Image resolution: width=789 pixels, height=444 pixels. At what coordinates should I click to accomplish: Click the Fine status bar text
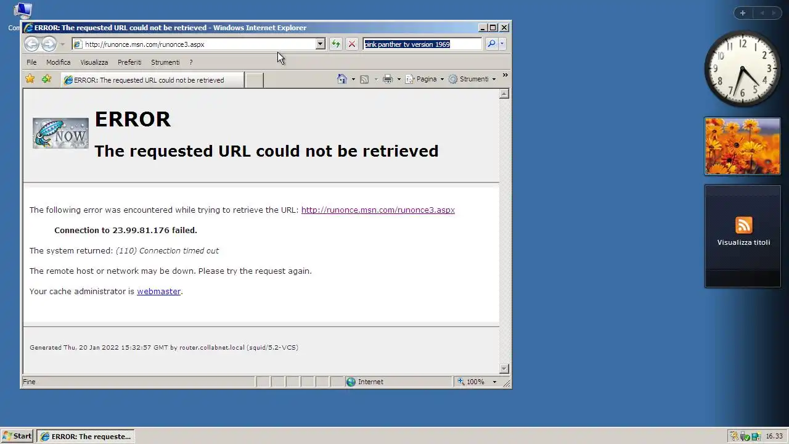click(29, 382)
